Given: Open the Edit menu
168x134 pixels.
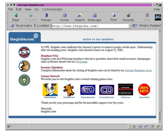Looking at the screenshot, I should click(19, 9).
